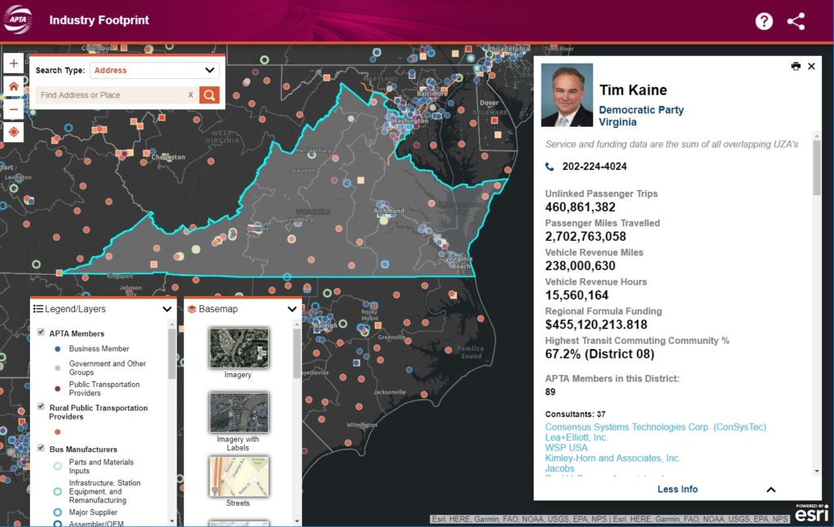
Task: Click Tim Kaine's portrait photo
Action: (567, 95)
